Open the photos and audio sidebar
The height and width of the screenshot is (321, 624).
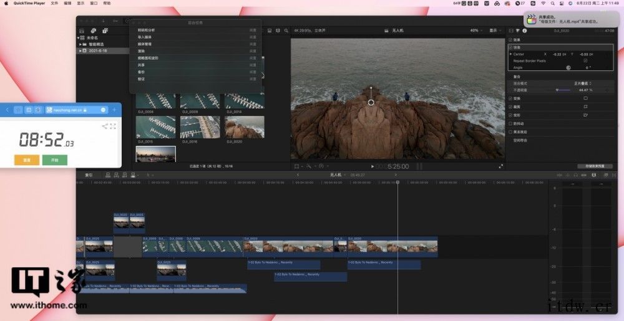tap(94, 31)
